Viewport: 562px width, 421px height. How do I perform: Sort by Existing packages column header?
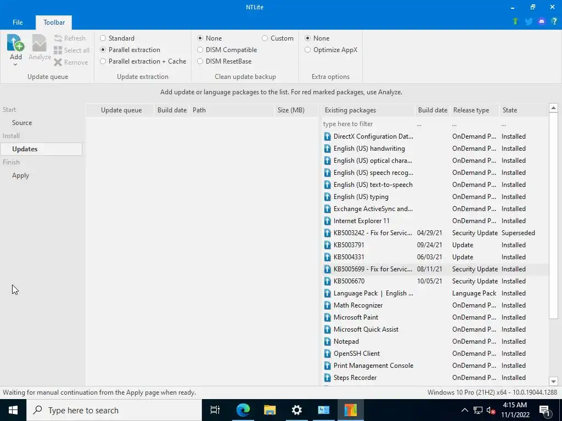point(368,110)
